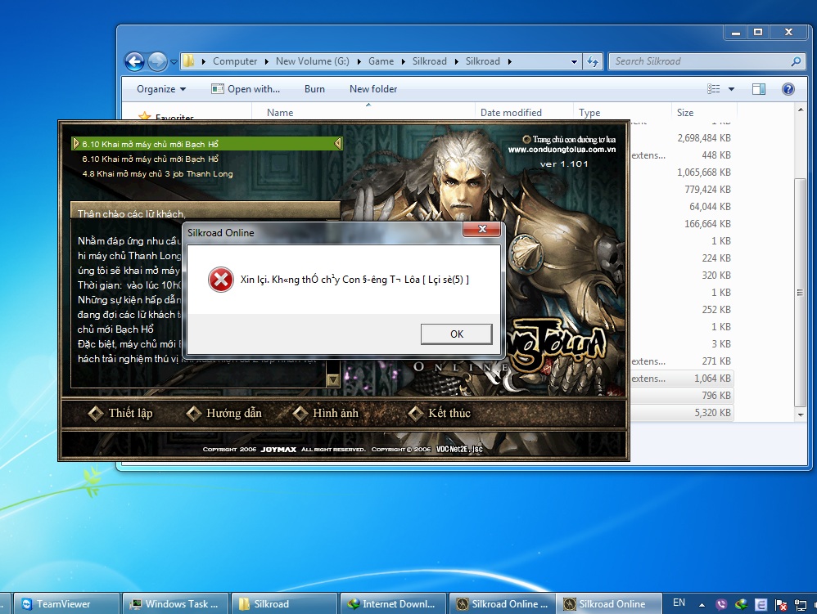Open the recent pages dropdown in Explorer

pyautogui.click(x=174, y=61)
